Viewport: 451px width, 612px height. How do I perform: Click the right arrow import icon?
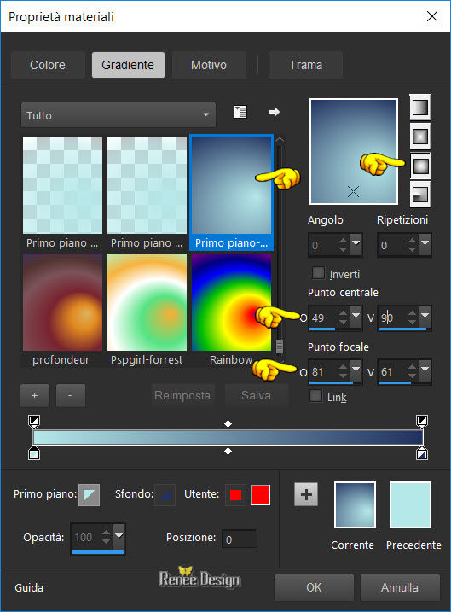click(275, 112)
